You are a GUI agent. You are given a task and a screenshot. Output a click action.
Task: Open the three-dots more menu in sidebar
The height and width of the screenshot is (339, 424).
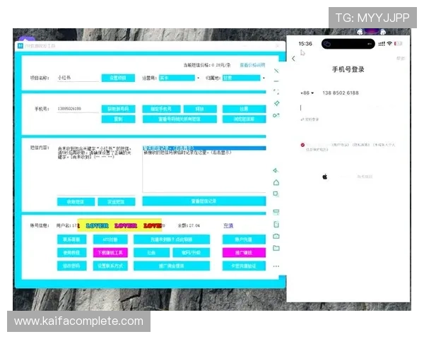click(276, 266)
